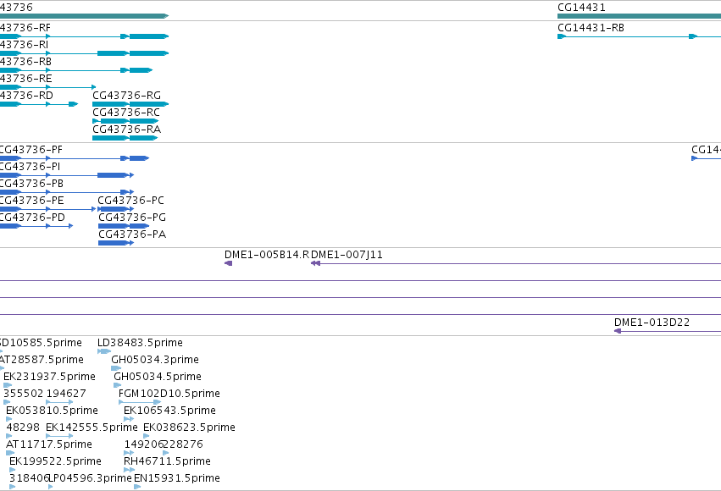Select the DME1-013D22 label

[x=652, y=323]
